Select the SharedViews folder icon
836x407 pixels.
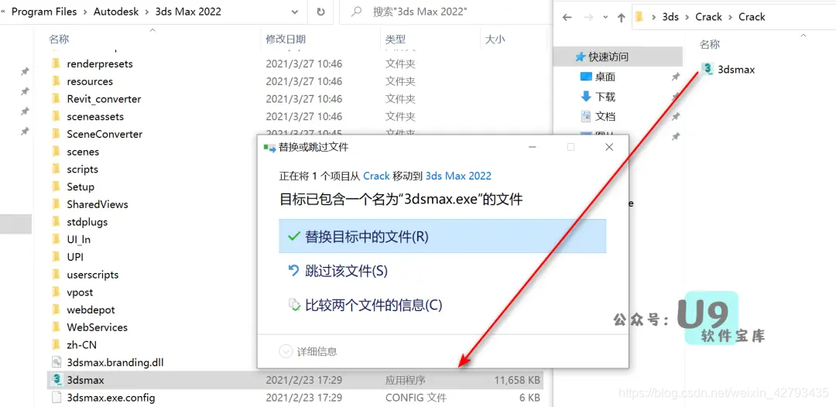56,204
